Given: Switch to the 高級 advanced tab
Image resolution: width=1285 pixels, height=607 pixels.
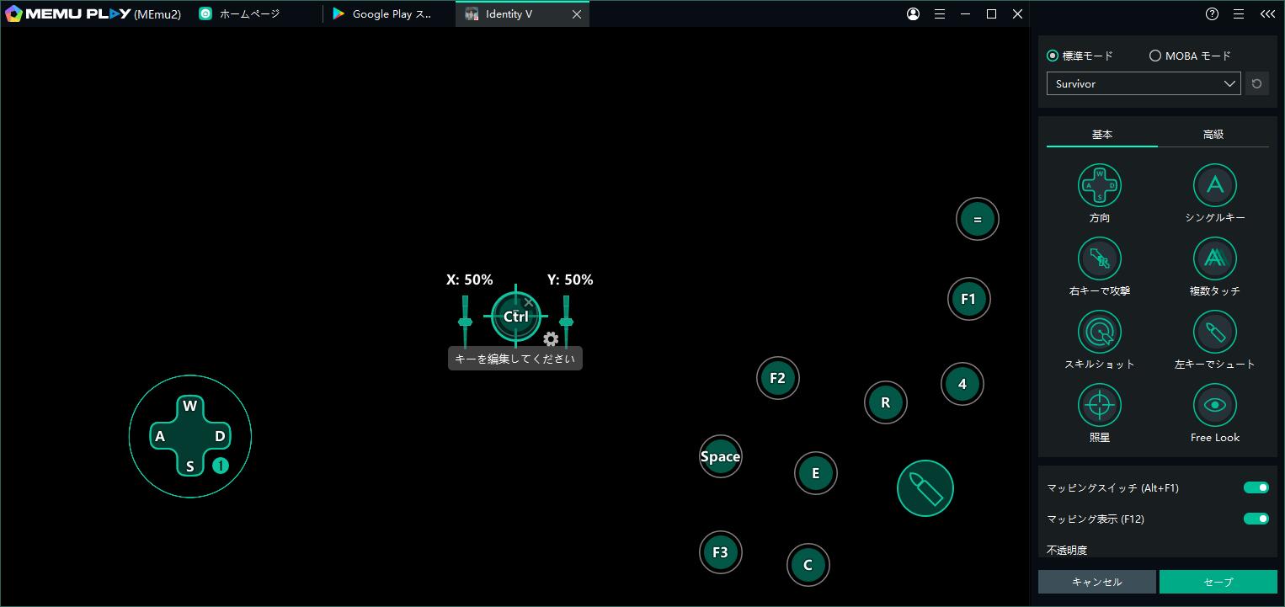Looking at the screenshot, I should tap(1213, 135).
